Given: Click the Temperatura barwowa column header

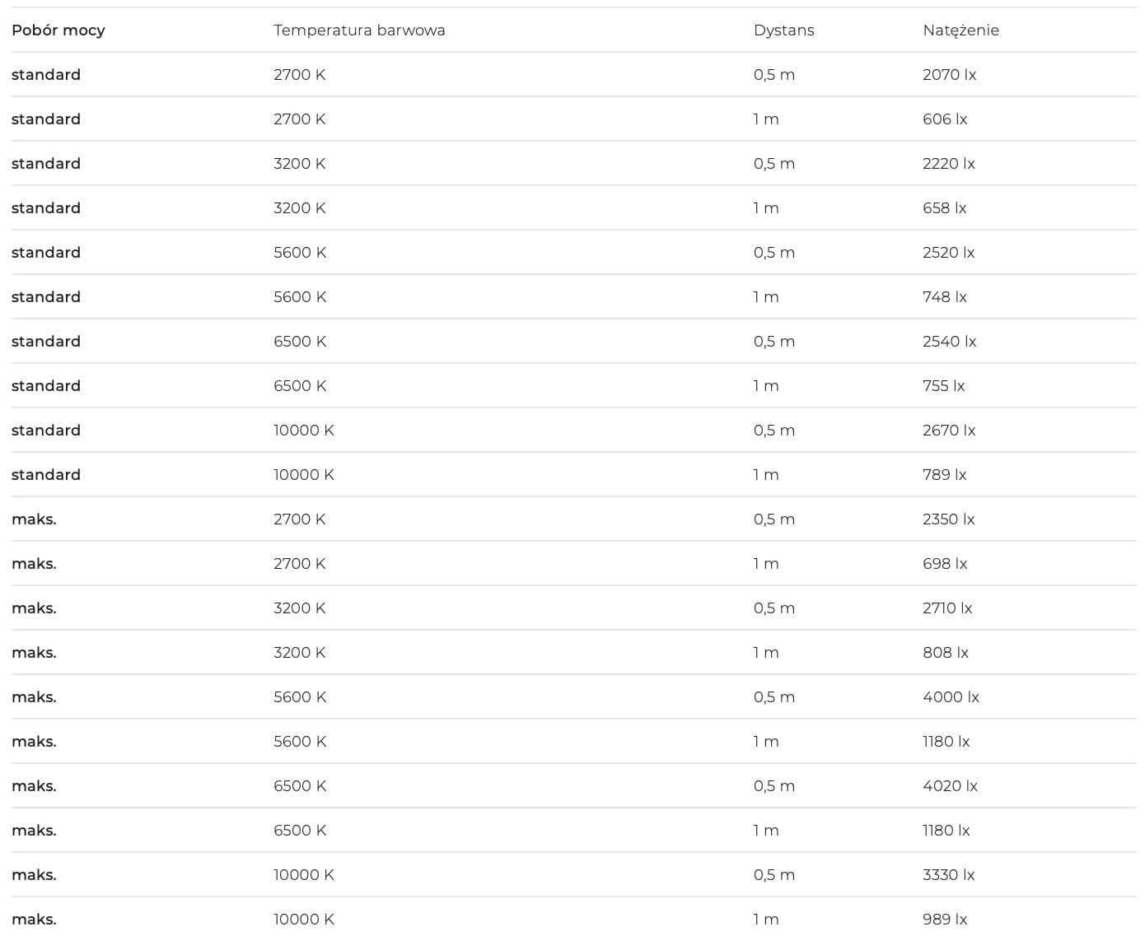Looking at the screenshot, I should [x=359, y=30].
